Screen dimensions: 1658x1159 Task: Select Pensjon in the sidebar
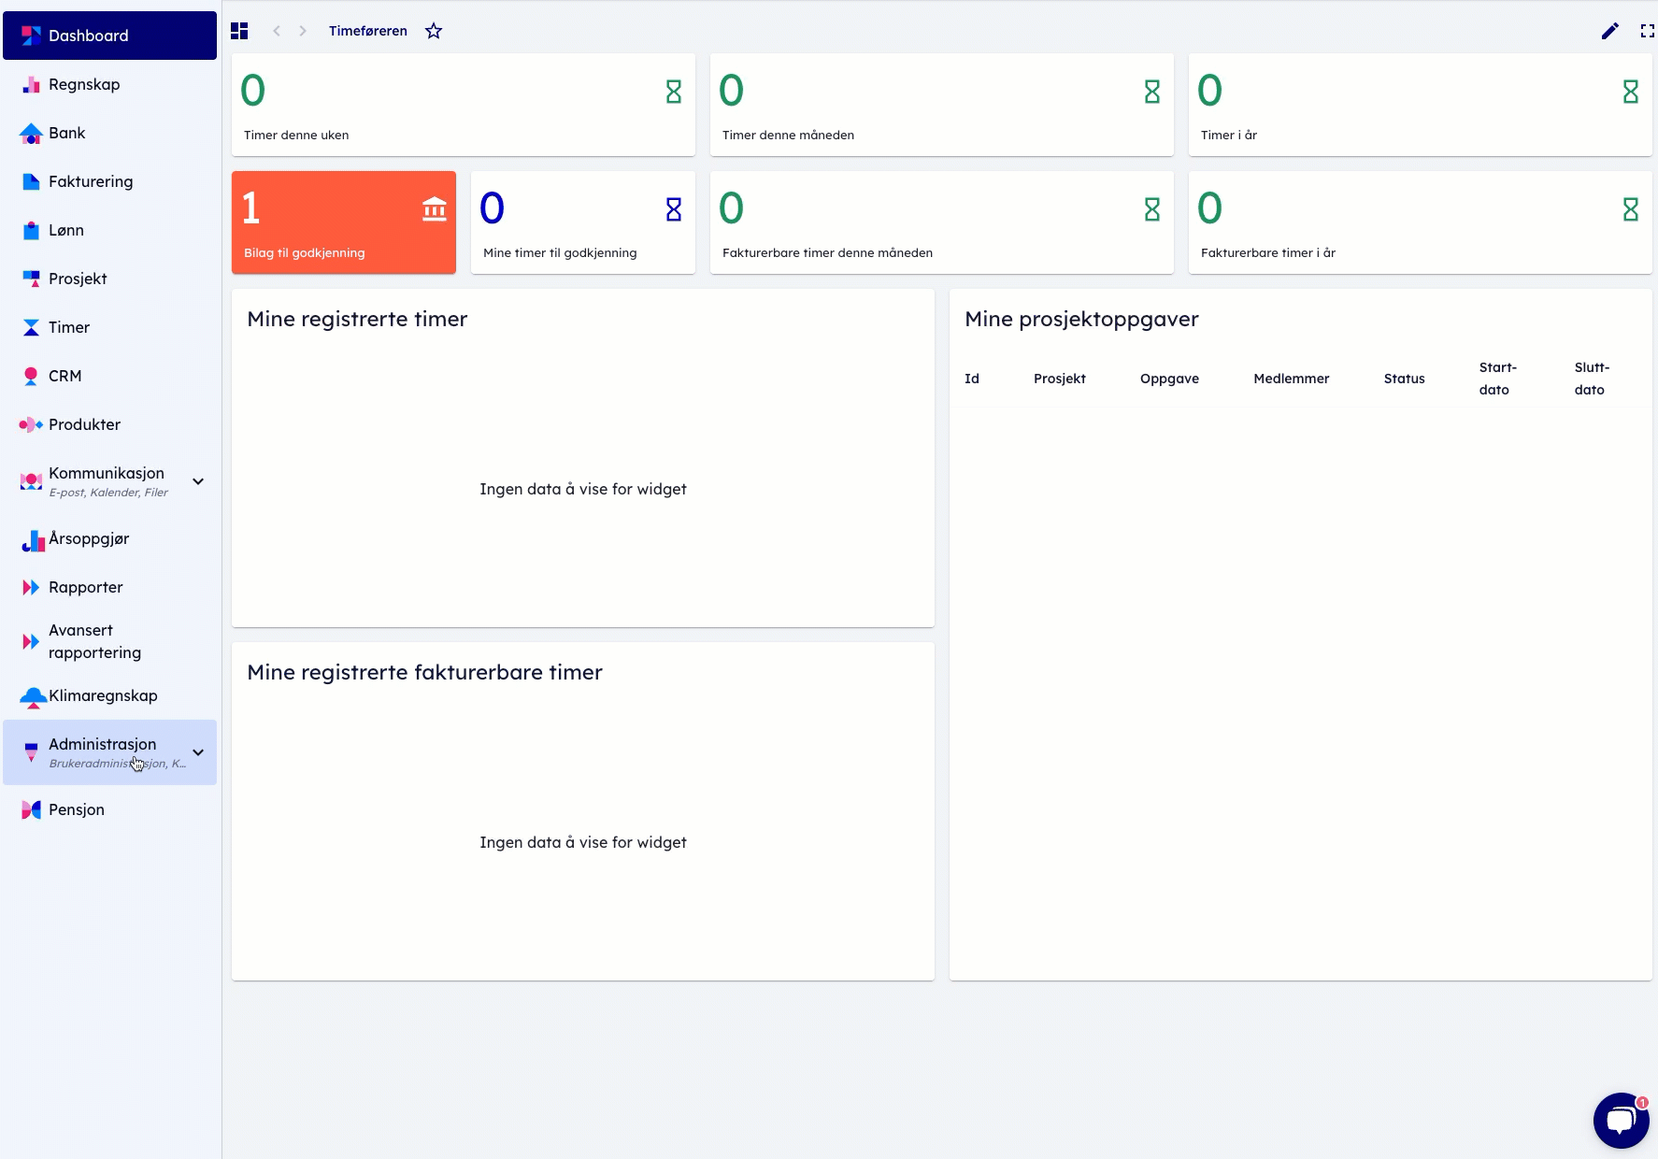click(x=77, y=809)
